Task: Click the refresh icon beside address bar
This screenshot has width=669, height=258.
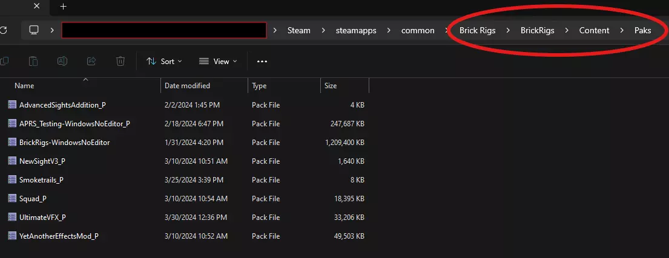Action: 4,30
